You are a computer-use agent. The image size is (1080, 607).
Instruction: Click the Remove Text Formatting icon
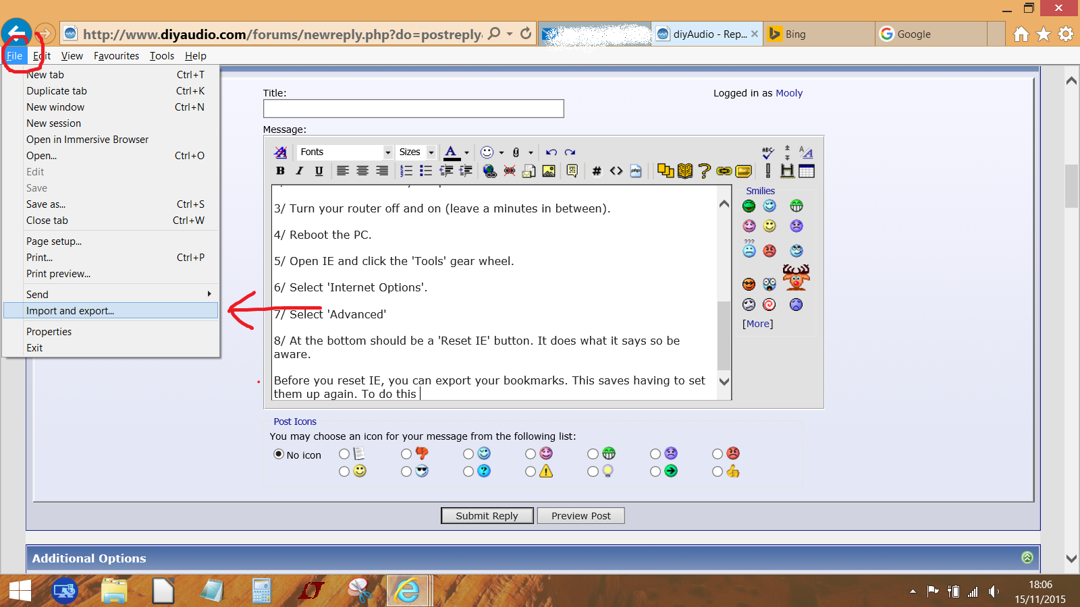tap(281, 152)
